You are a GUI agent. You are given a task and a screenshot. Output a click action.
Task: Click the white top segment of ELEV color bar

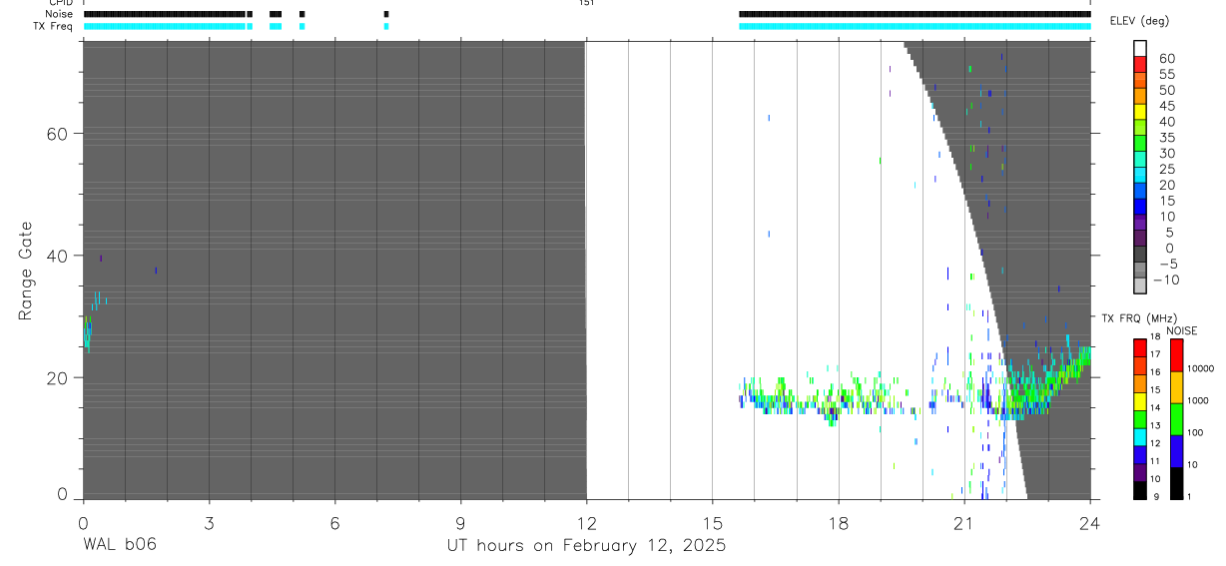pos(1140,50)
